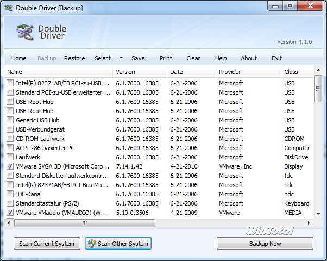Sort list by Provider column header

click(248, 72)
